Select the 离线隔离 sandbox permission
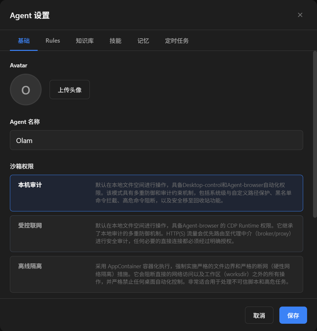The image size is (317, 331). (x=157, y=275)
